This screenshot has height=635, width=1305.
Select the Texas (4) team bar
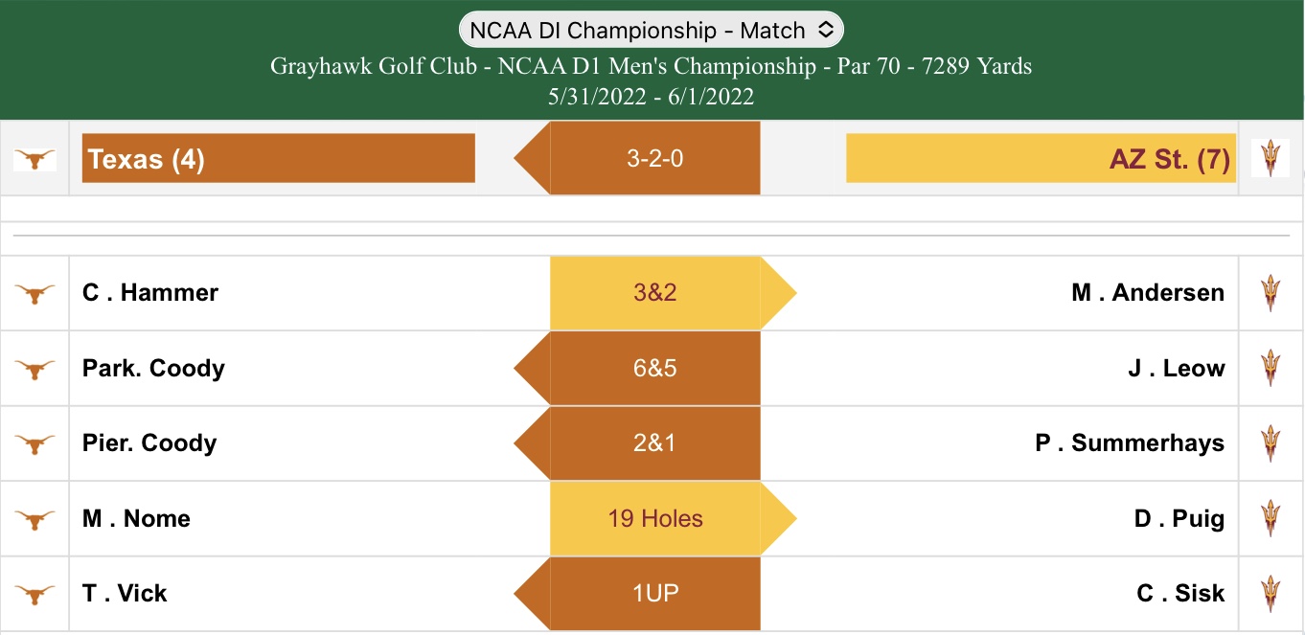pos(278,158)
